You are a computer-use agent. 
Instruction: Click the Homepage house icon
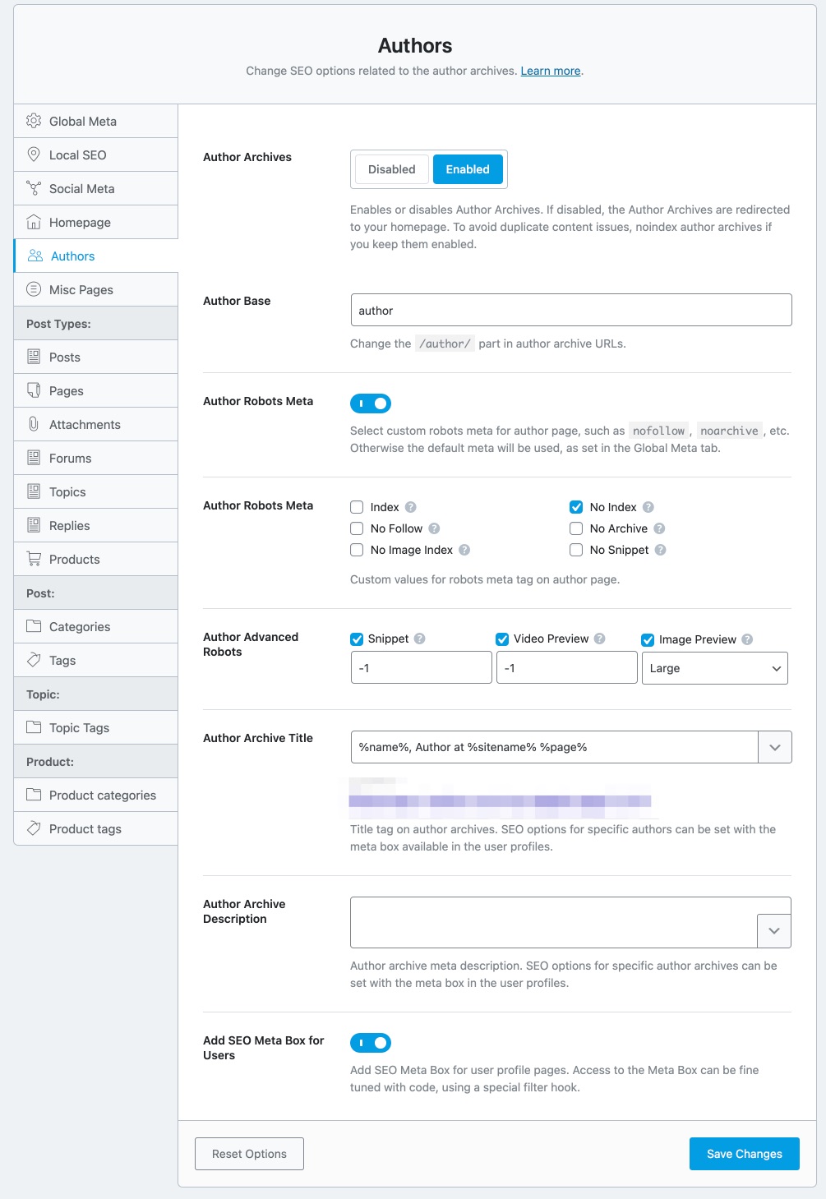pos(34,222)
